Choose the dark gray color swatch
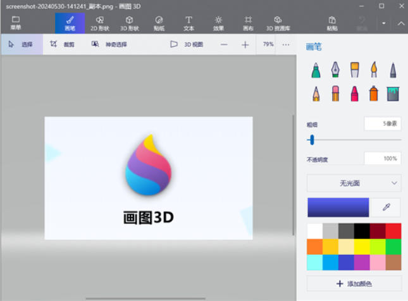This screenshot has width=408, height=301. point(346,231)
